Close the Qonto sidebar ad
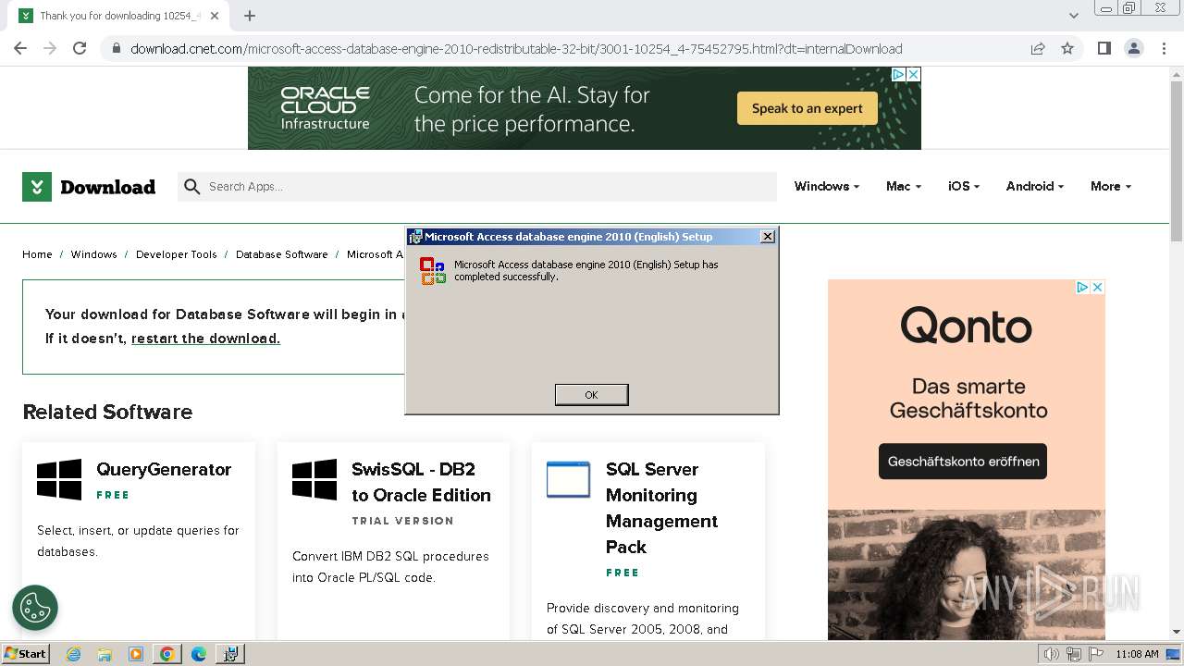Screen dimensions: 1184x666 point(1097,288)
